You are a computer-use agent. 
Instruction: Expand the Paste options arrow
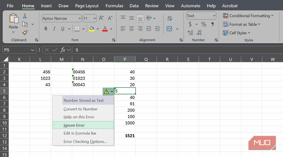tap(13, 32)
